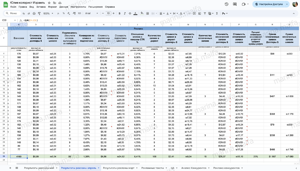The width and height of the screenshot is (300, 171).
Task: Open the cell borders tool
Action: pos(147,13)
